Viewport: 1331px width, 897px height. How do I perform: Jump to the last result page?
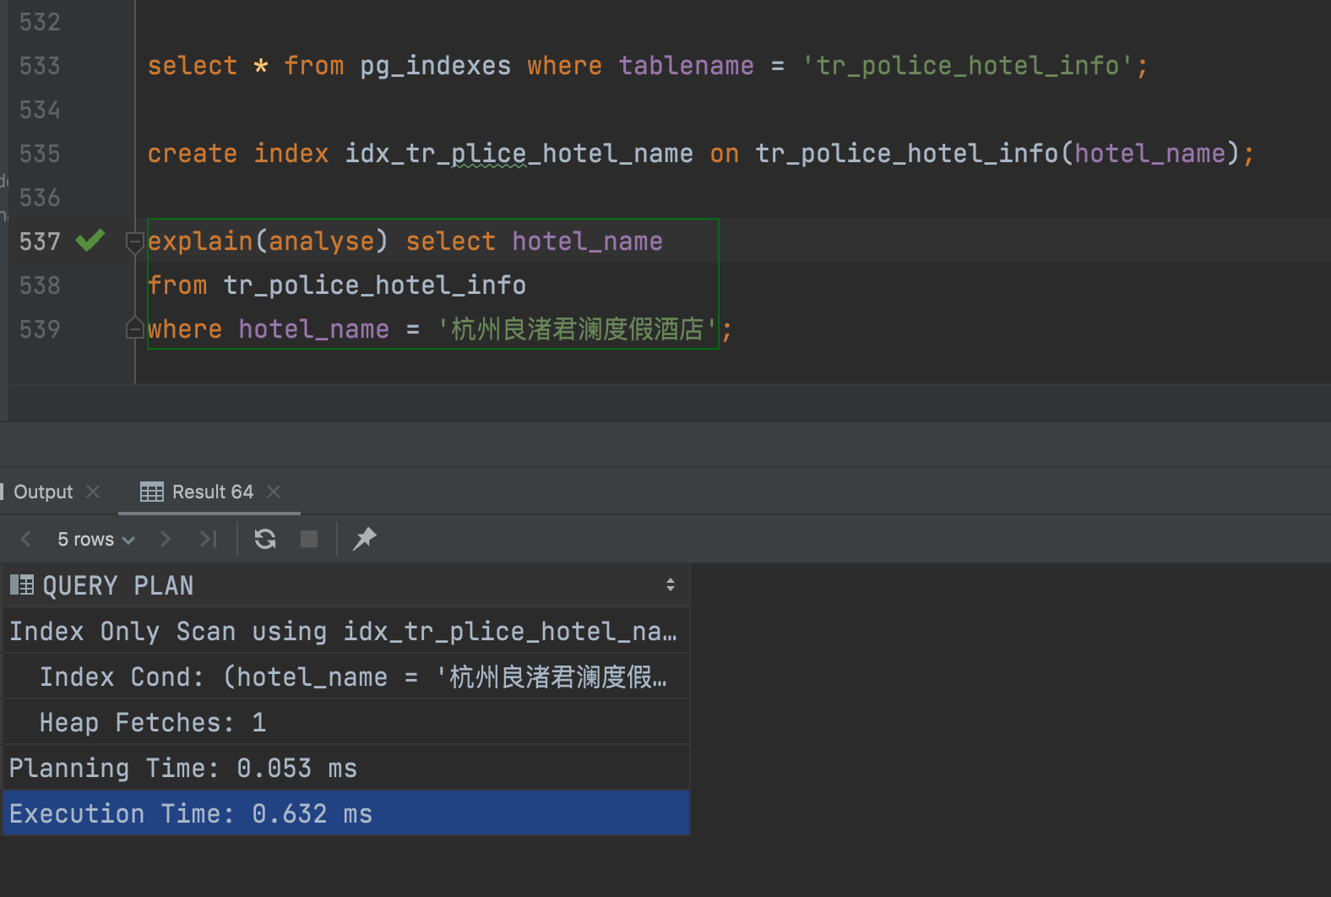tap(208, 538)
